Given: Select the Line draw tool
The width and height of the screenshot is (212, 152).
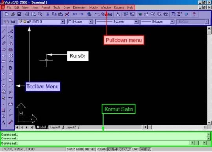Looking at the screenshot, I should coord(4,31).
